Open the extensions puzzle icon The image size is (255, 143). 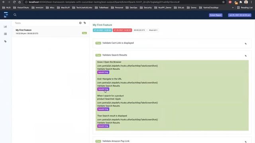241,2
